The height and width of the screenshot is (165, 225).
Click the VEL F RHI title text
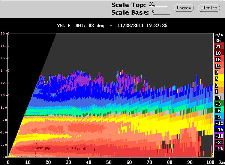81,25
